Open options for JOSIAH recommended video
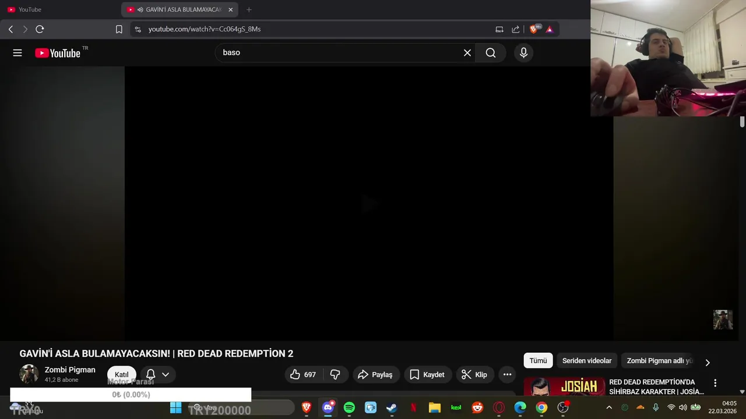Screen dimensions: 746x419 click(x=715, y=383)
